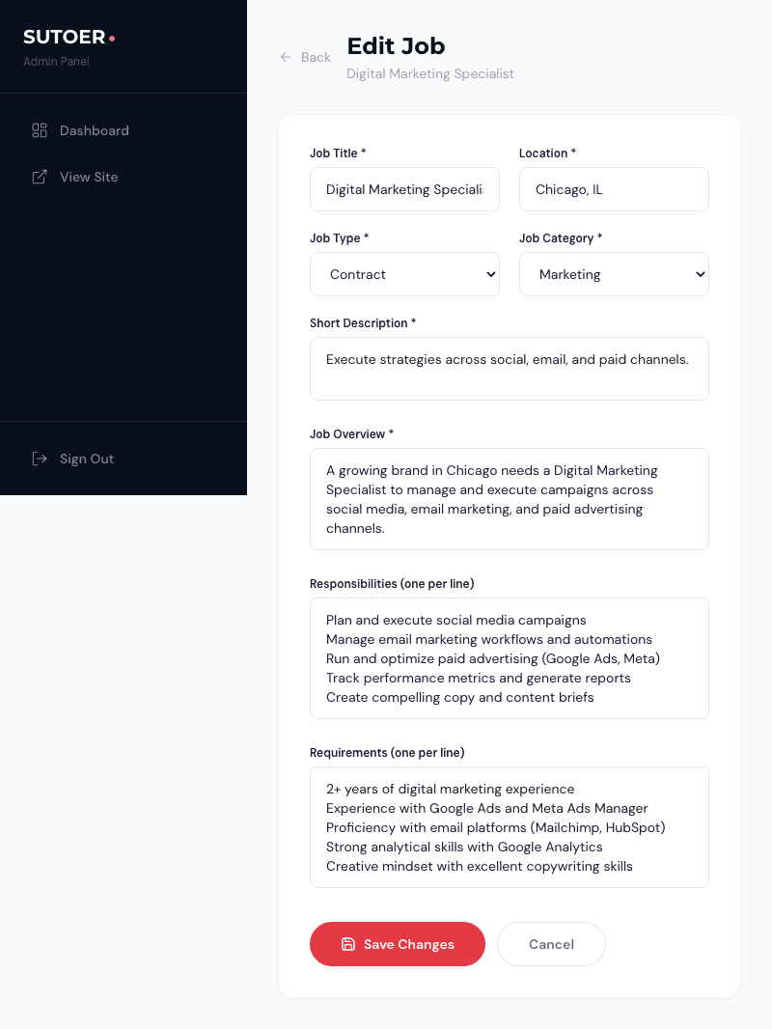Click the dashboard grid icon in the sidebar
Image resolution: width=772 pixels, height=1029 pixels.
(x=39, y=130)
